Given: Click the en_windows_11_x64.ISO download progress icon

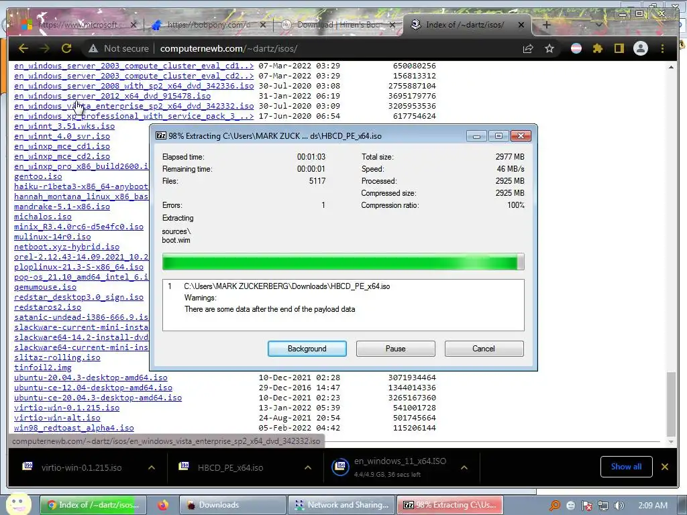Looking at the screenshot, I should coord(341,467).
